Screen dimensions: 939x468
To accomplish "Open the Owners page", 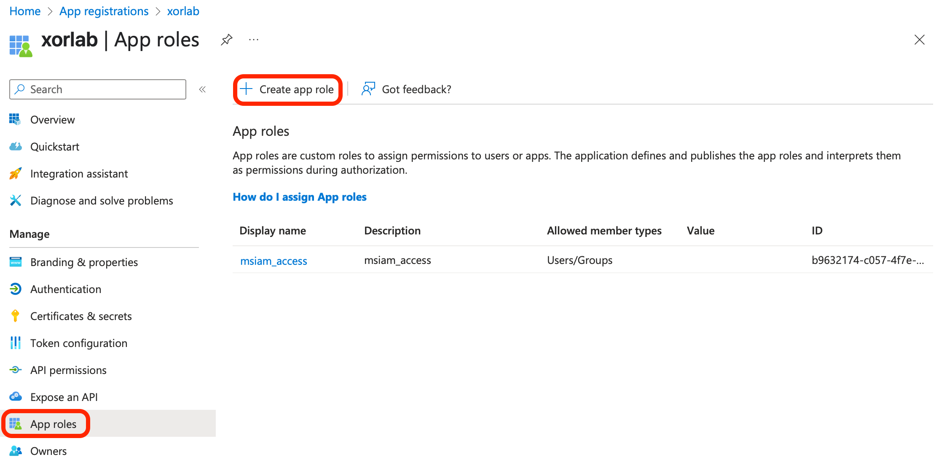I will click(48, 451).
